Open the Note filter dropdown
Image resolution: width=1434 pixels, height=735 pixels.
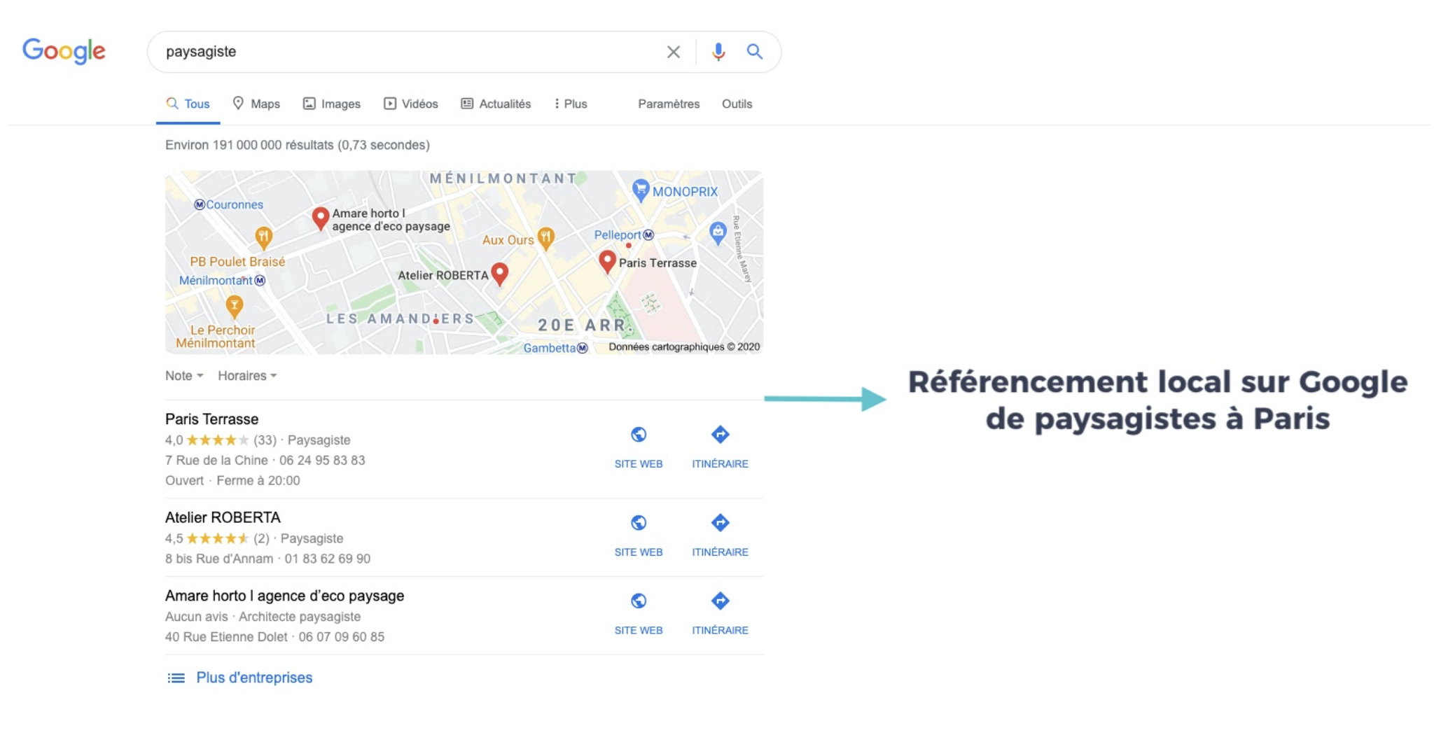tap(184, 376)
